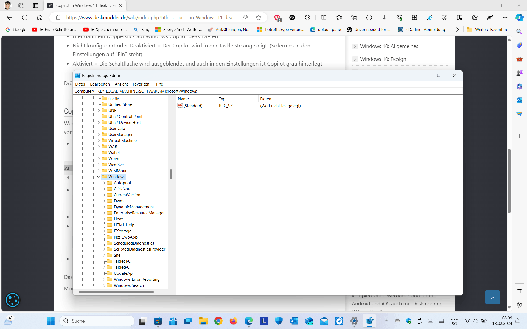
Task: Click the scroll-to-top blue button
Action: [492, 297]
